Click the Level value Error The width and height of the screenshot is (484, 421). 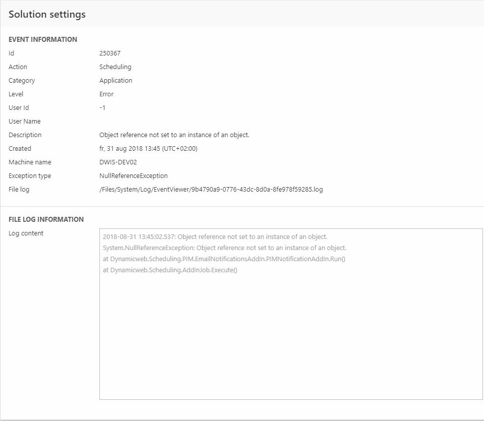click(106, 94)
